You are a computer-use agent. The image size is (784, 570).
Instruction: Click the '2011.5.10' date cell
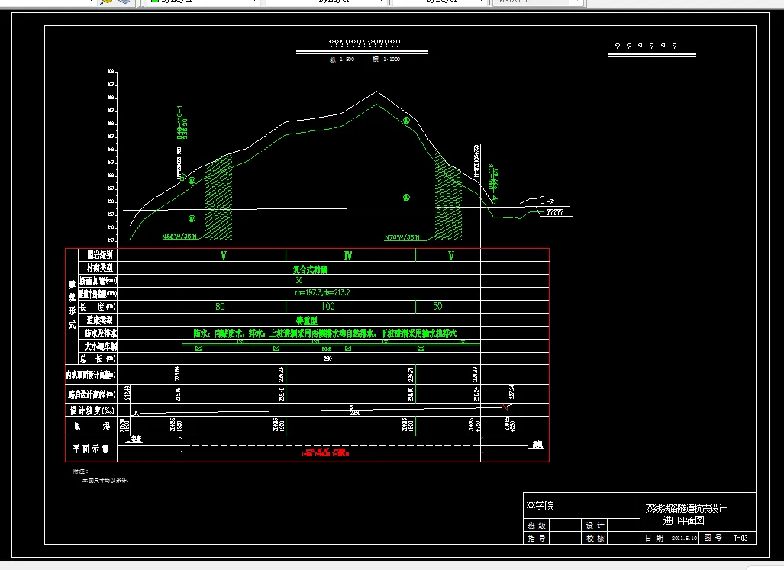[x=684, y=539]
